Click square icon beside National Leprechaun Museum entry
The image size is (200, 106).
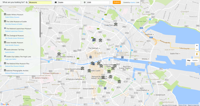(5, 28)
